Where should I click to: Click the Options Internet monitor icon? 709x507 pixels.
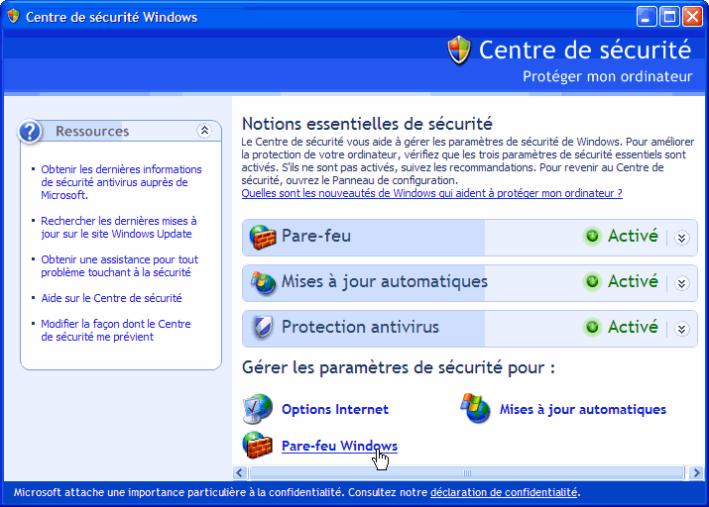[x=258, y=409]
